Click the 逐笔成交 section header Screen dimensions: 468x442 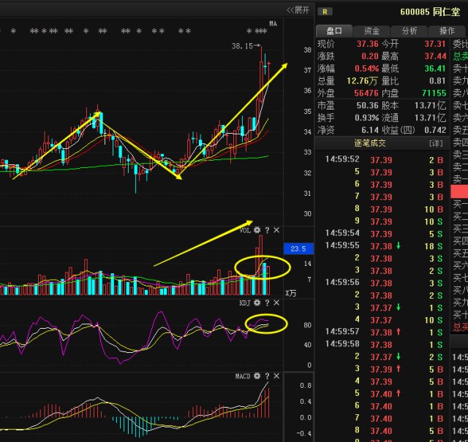coord(369,143)
